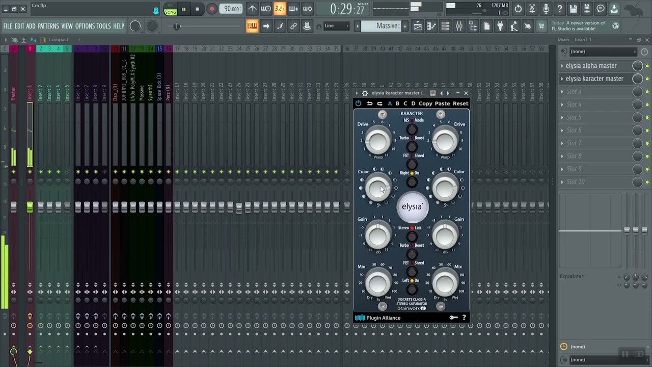Viewport: 652px width, 367px height.
Task: Click the link icon in the toolbar
Action: (293, 26)
